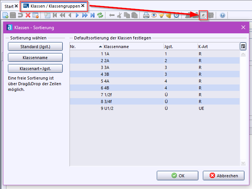The height and width of the screenshot is (189, 252).
Task: Click the Klassenname column header
Action: point(133,47)
